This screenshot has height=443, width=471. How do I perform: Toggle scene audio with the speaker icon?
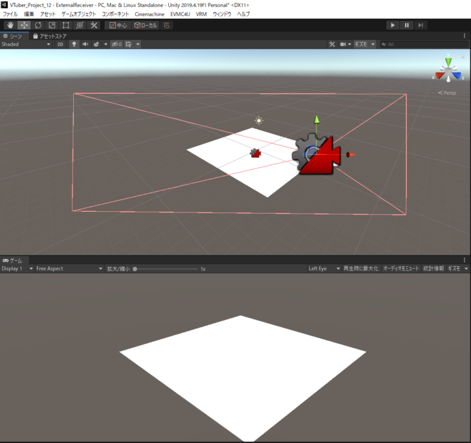pos(85,45)
